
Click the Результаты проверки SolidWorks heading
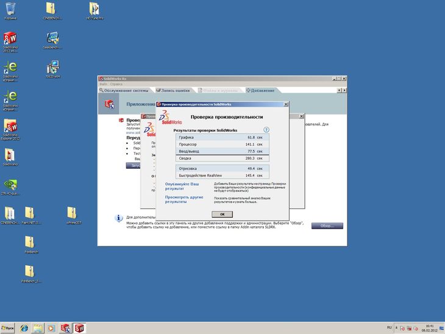(205, 130)
